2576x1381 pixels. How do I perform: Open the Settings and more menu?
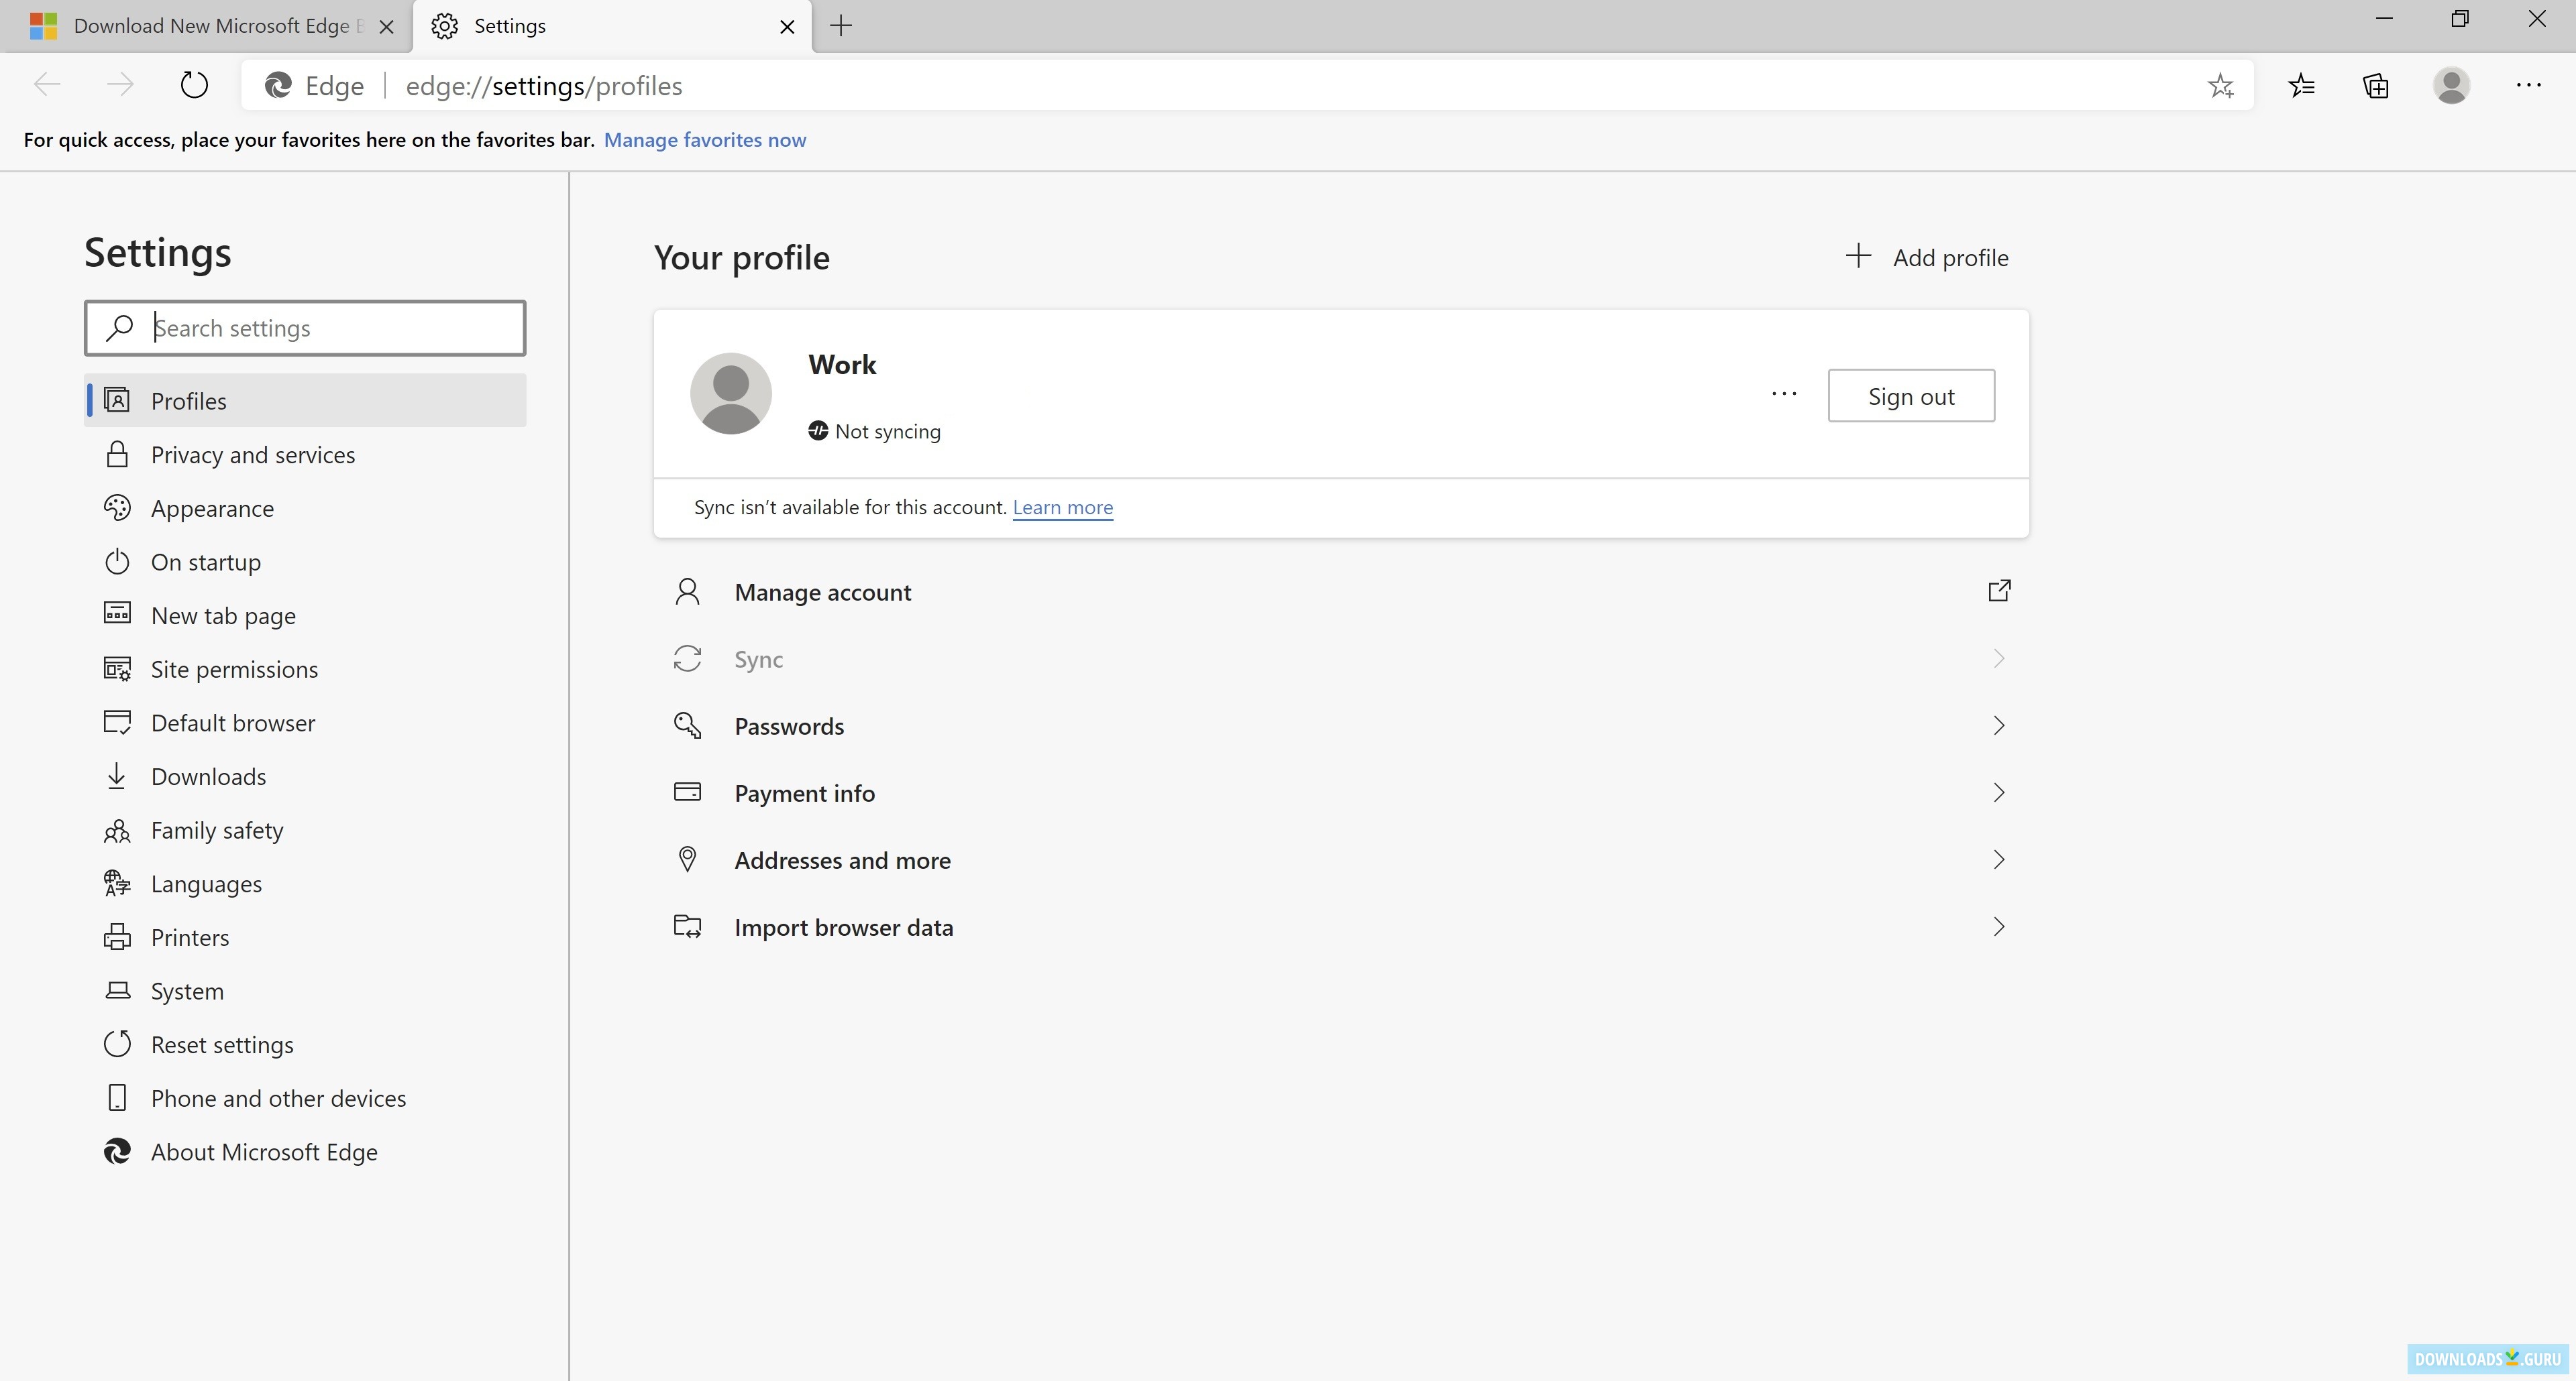[2529, 85]
